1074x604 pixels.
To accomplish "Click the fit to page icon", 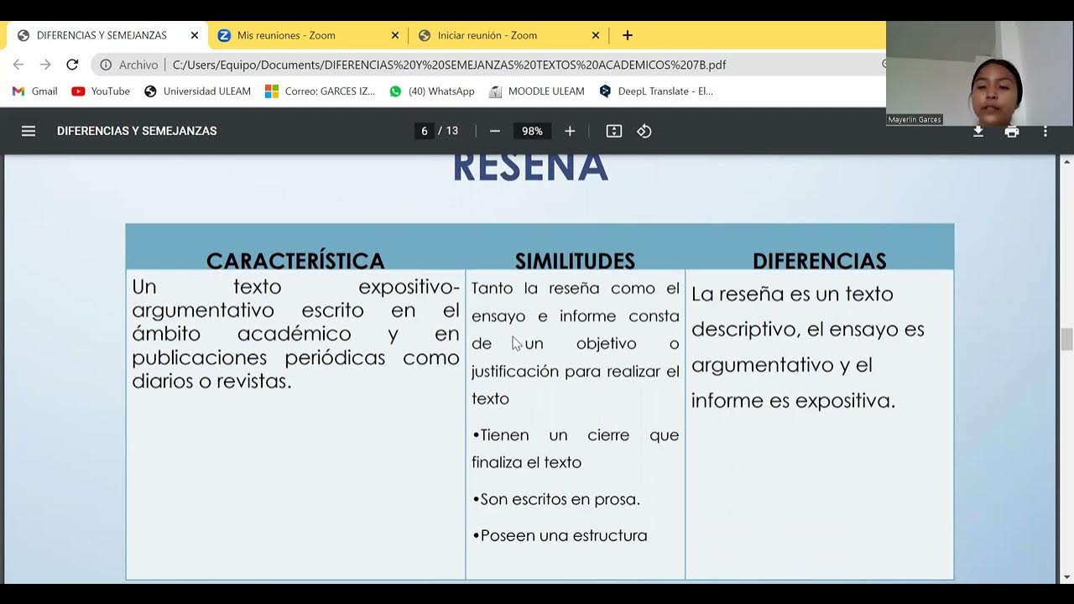I will [614, 131].
